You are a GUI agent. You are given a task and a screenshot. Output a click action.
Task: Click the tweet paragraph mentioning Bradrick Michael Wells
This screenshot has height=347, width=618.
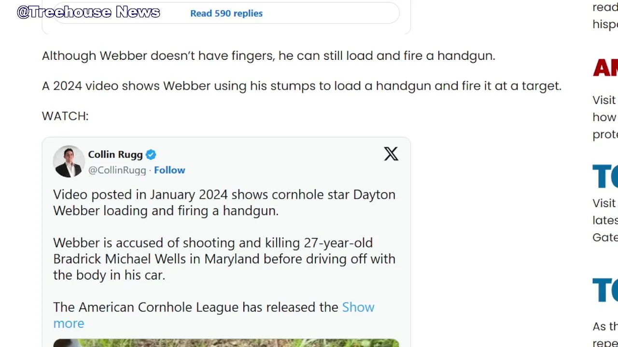pos(224,259)
